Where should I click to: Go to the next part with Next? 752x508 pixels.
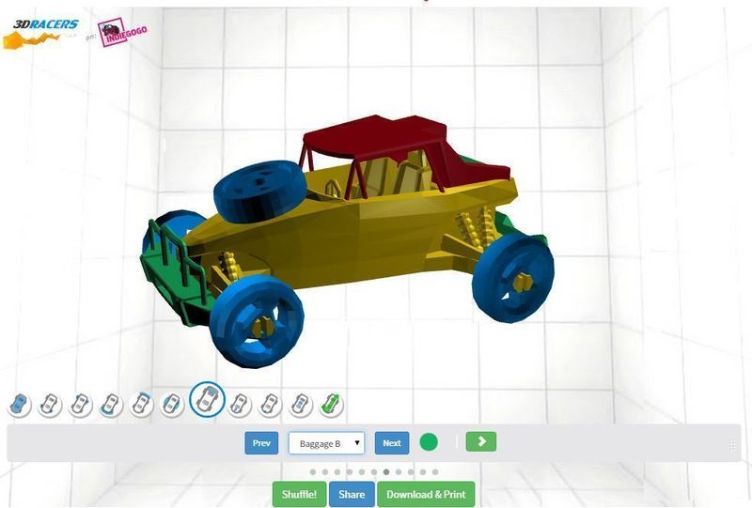pyautogui.click(x=392, y=443)
